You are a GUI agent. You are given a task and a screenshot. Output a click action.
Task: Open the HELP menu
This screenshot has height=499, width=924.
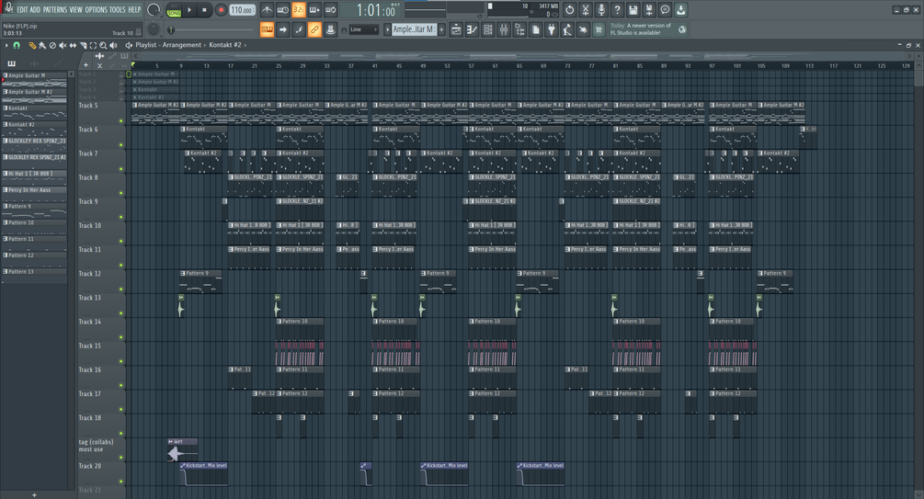pyautogui.click(x=134, y=9)
